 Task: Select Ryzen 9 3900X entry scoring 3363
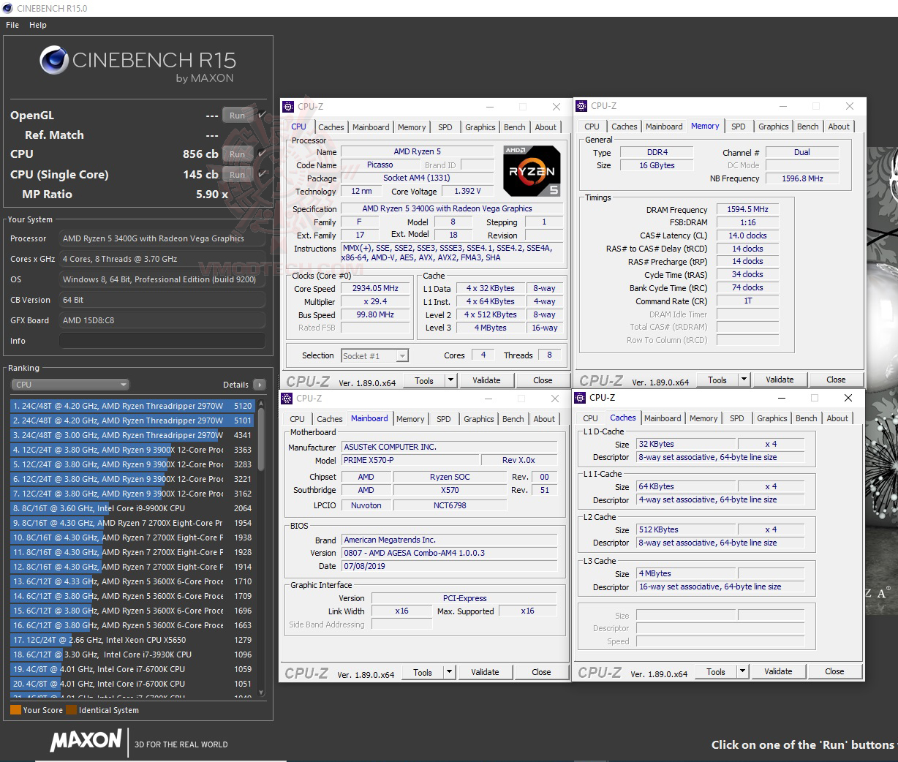coord(132,450)
